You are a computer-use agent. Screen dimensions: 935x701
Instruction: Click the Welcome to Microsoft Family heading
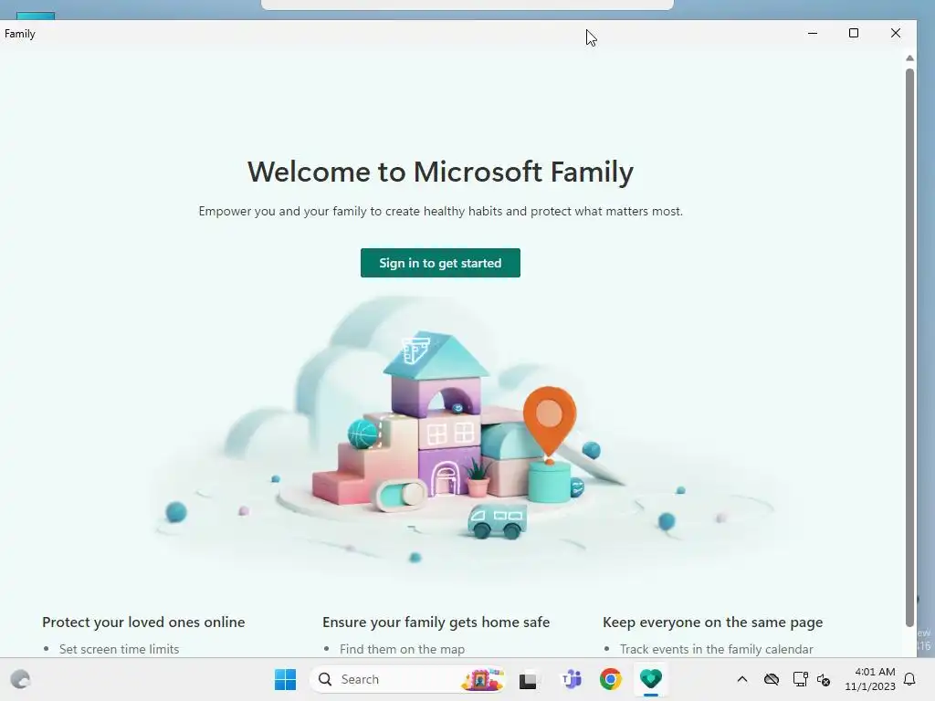(440, 172)
